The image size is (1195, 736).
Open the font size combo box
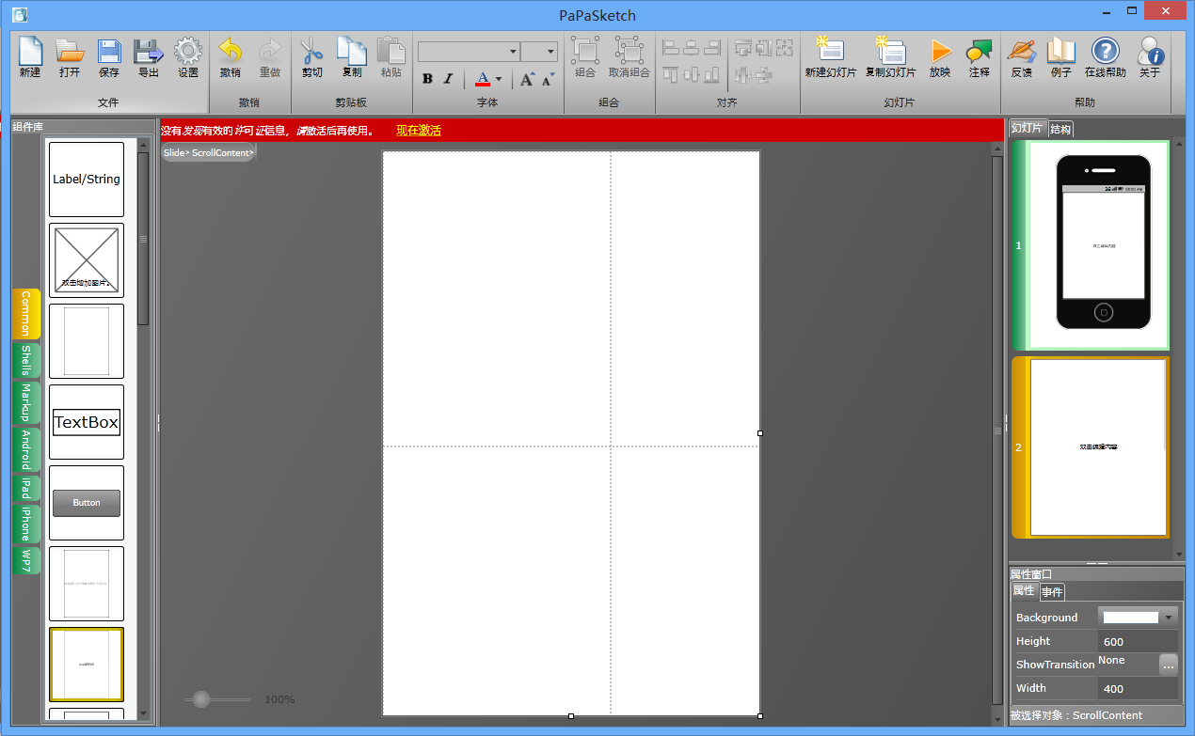pyautogui.click(x=539, y=52)
